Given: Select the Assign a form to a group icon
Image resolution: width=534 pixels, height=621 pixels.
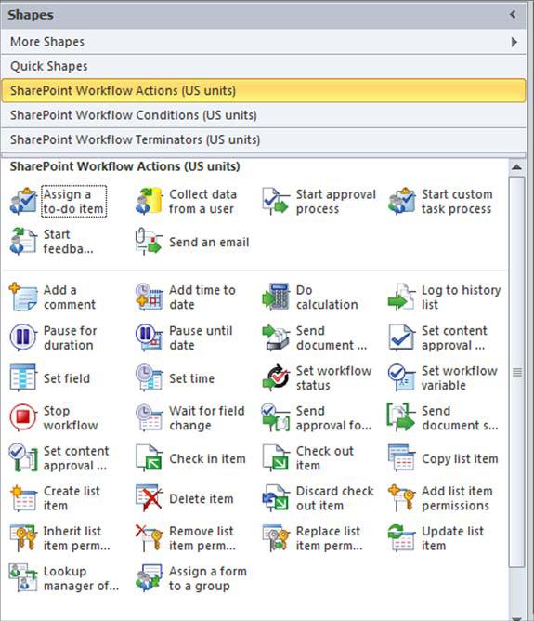Looking at the screenshot, I should (149, 578).
